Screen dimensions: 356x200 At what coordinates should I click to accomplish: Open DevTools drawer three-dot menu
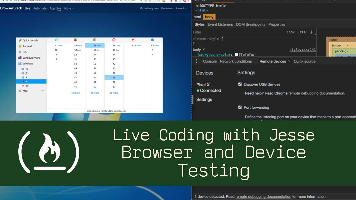point(197,61)
